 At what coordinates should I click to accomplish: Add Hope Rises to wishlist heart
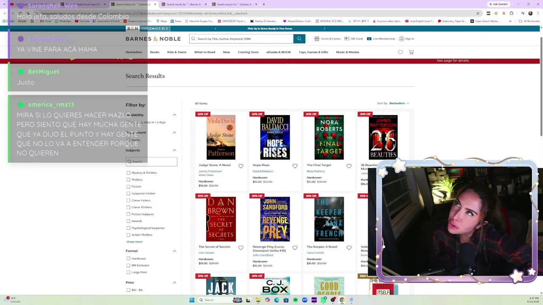point(295,166)
